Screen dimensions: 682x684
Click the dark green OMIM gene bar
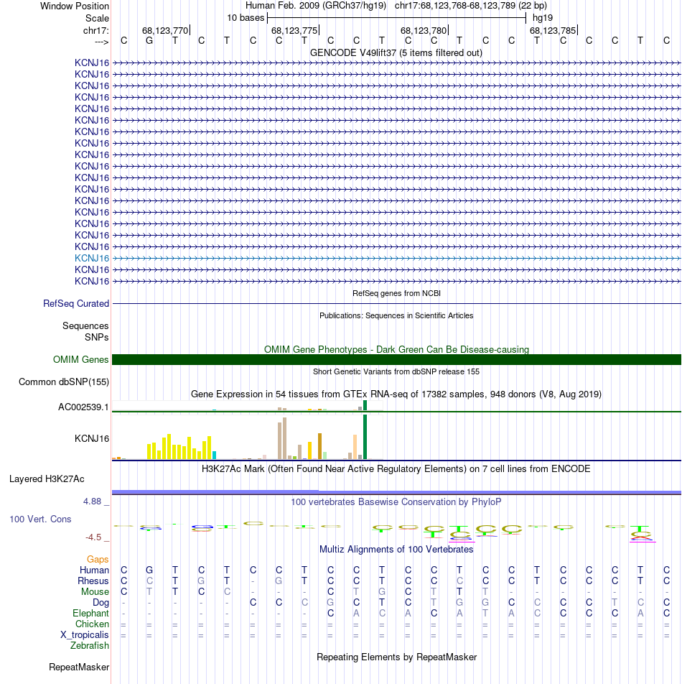click(x=396, y=359)
